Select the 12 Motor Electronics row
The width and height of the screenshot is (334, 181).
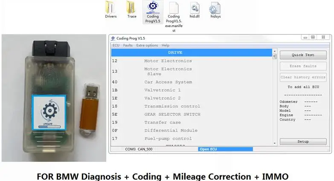192,61
